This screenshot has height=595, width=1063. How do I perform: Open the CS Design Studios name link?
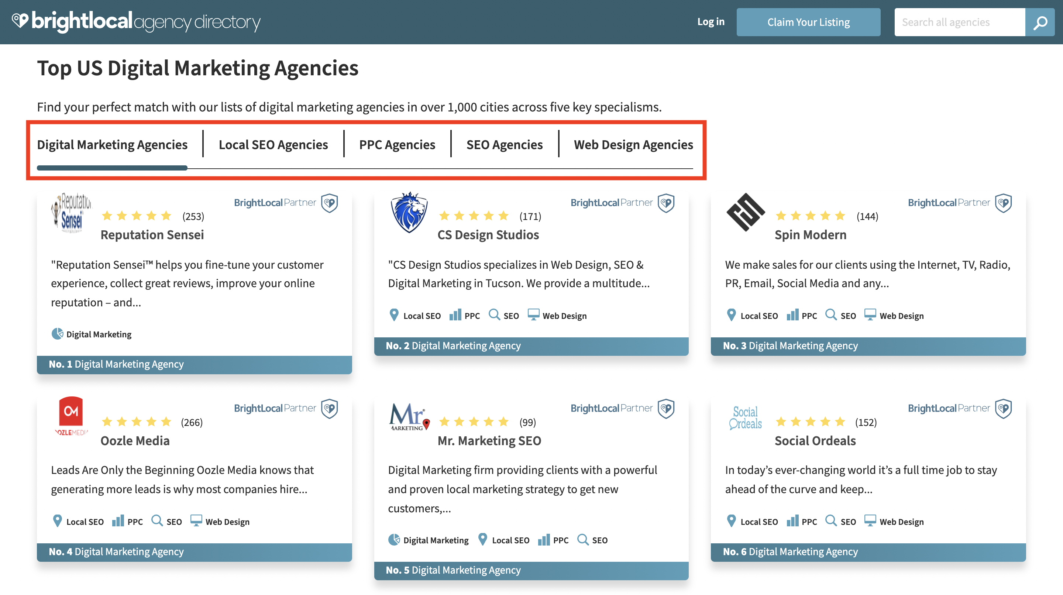point(488,235)
